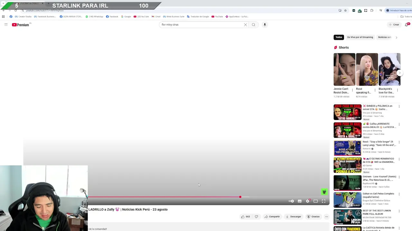Open options for Rosé speaking short
Screen dimensions: 412x231
[x=375, y=90]
